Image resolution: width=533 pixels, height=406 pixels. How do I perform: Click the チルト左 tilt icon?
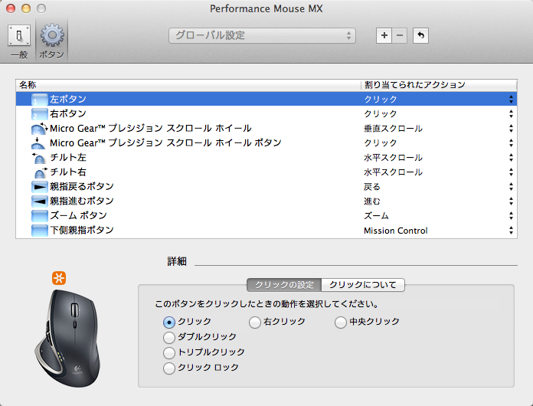point(39,158)
